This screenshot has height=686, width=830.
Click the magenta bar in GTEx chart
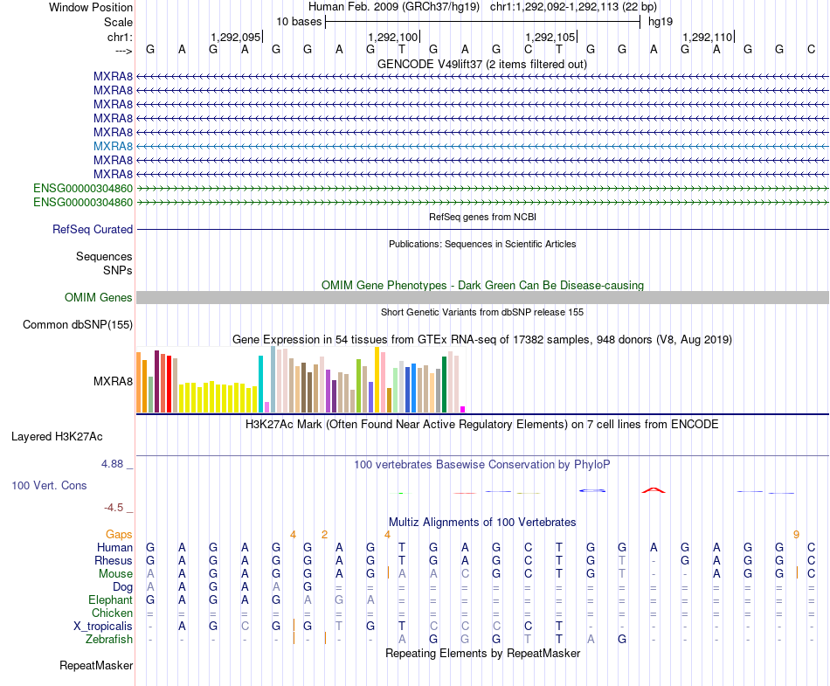tap(463, 409)
